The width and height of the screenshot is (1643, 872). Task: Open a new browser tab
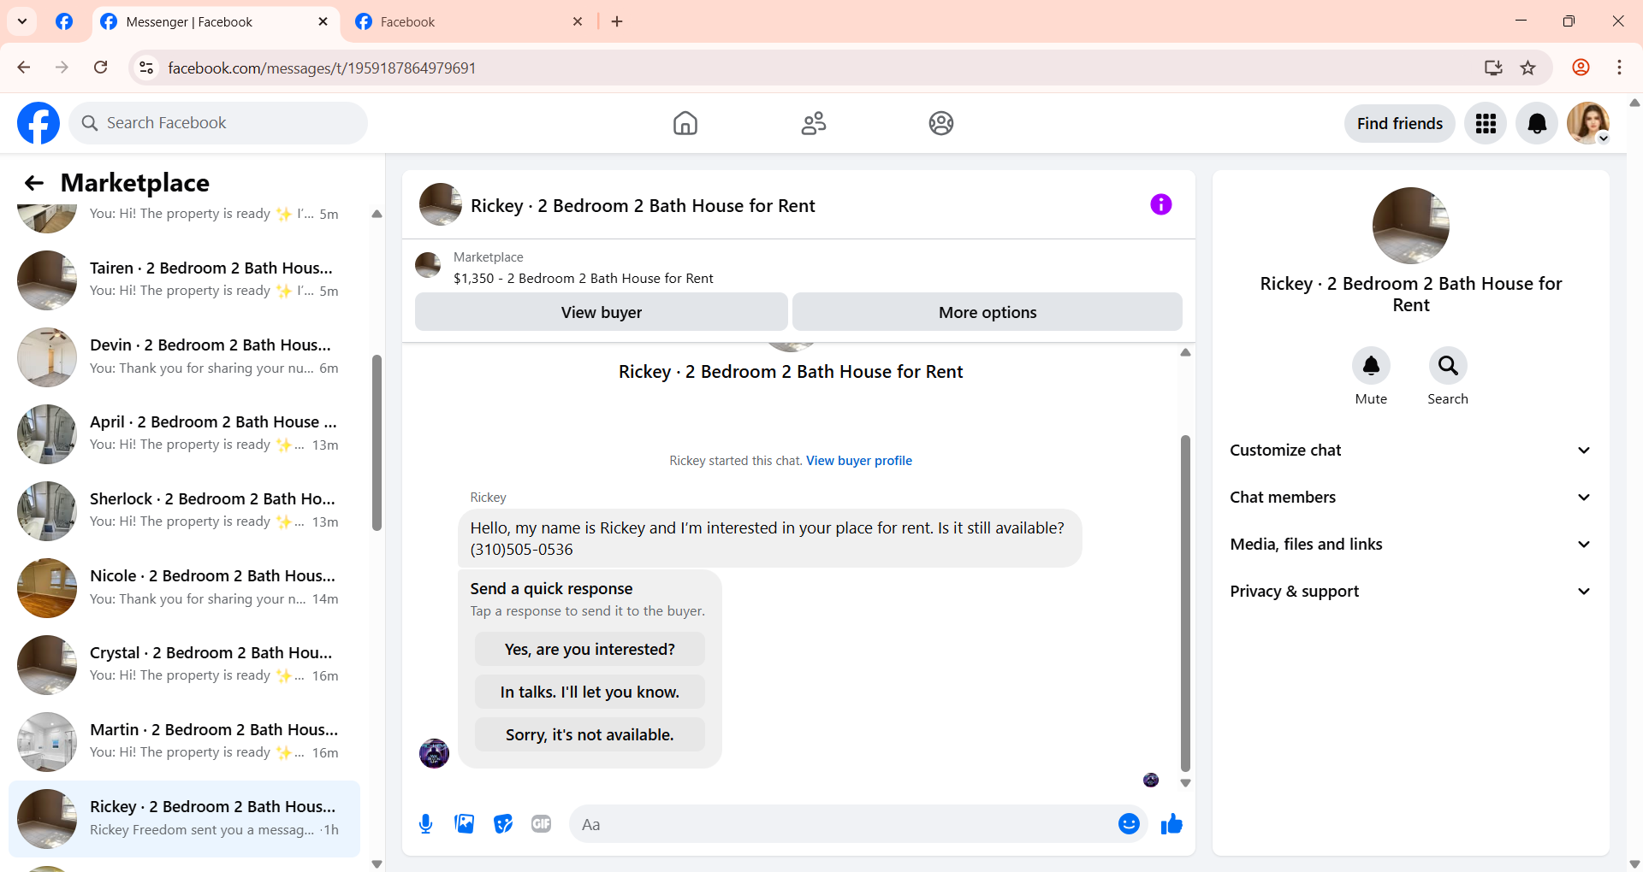tap(617, 21)
